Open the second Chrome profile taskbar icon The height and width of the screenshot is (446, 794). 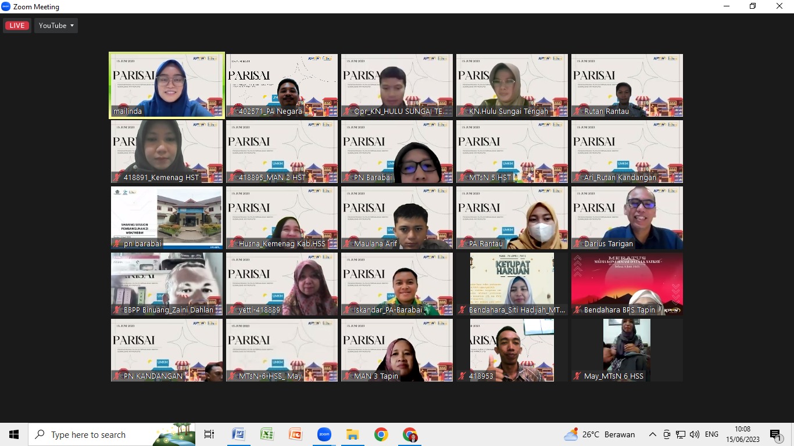410,434
